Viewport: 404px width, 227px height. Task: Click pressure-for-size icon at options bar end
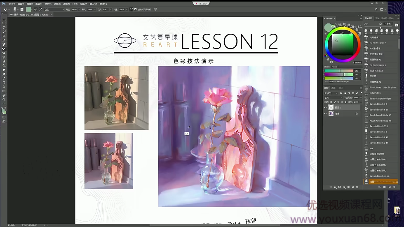[155, 9]
